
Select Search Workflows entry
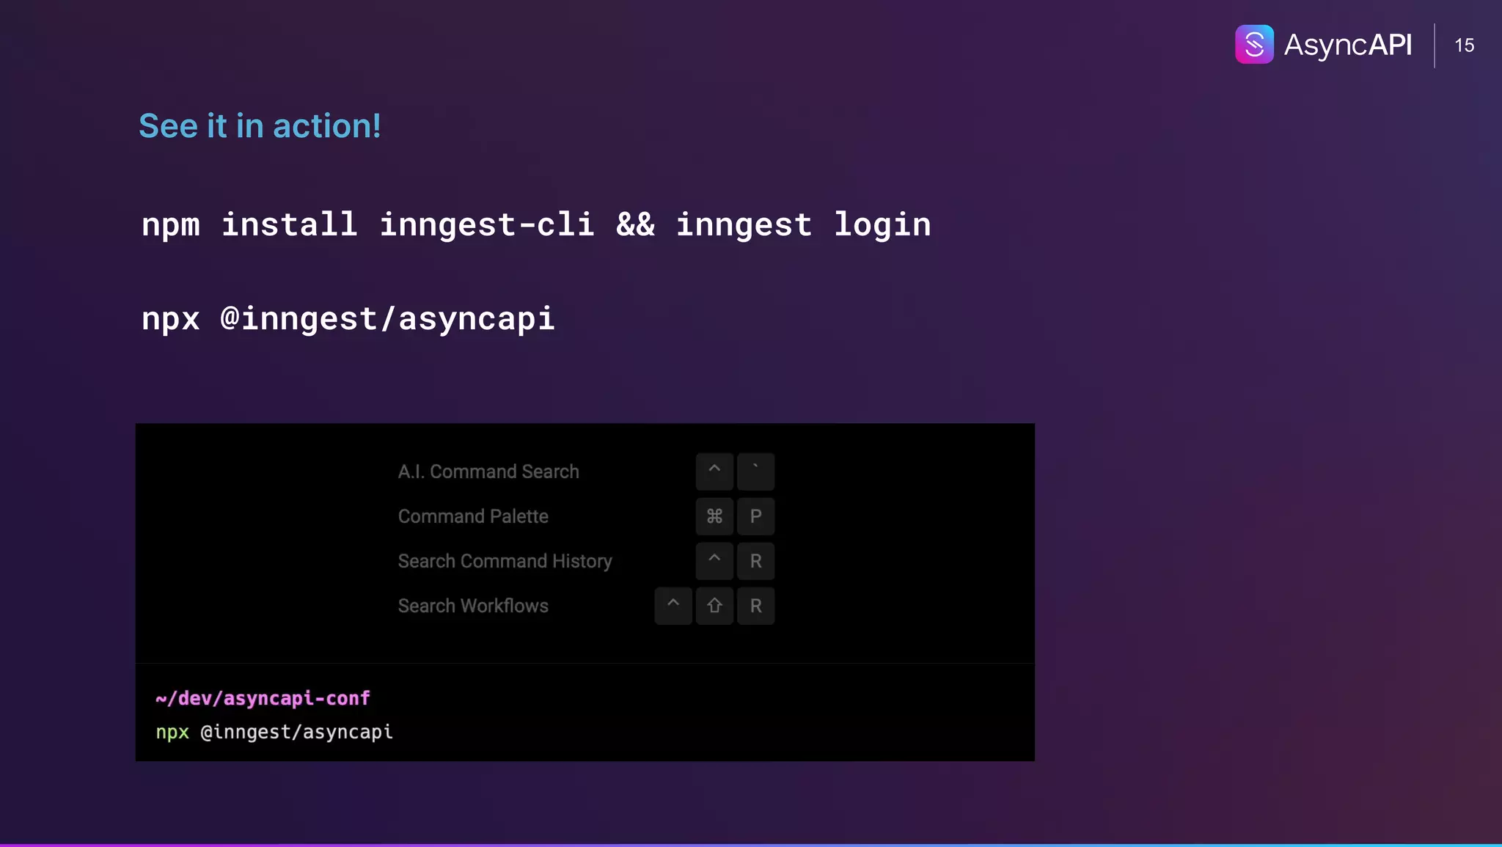click(473, 606)
